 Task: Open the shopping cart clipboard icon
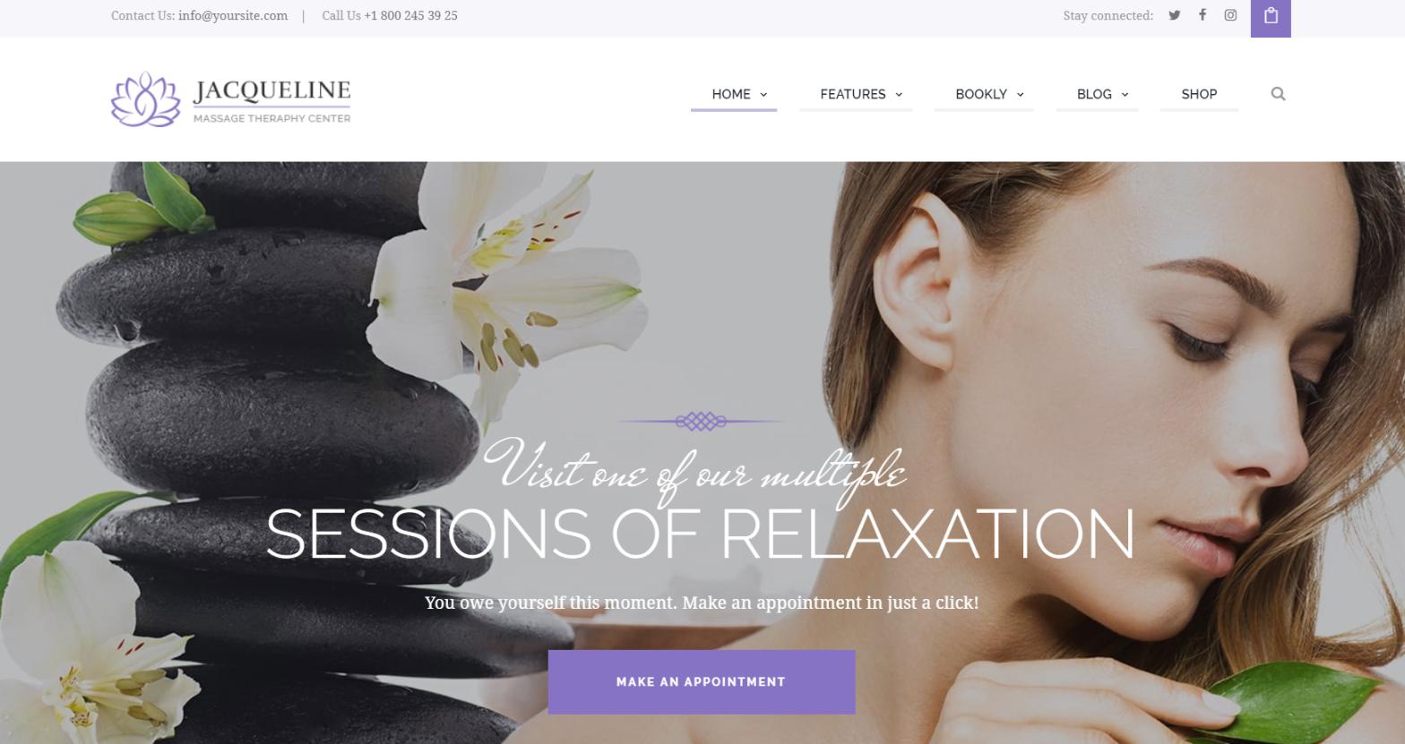pos(1271,15)
